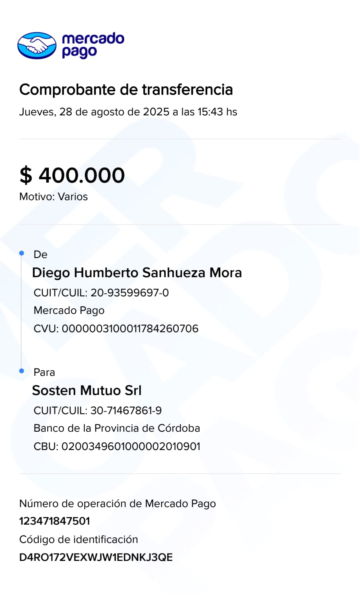Click the blue dot beside "De"
Image resolution: width=360 pixels, height=598 pixels.
22,253
